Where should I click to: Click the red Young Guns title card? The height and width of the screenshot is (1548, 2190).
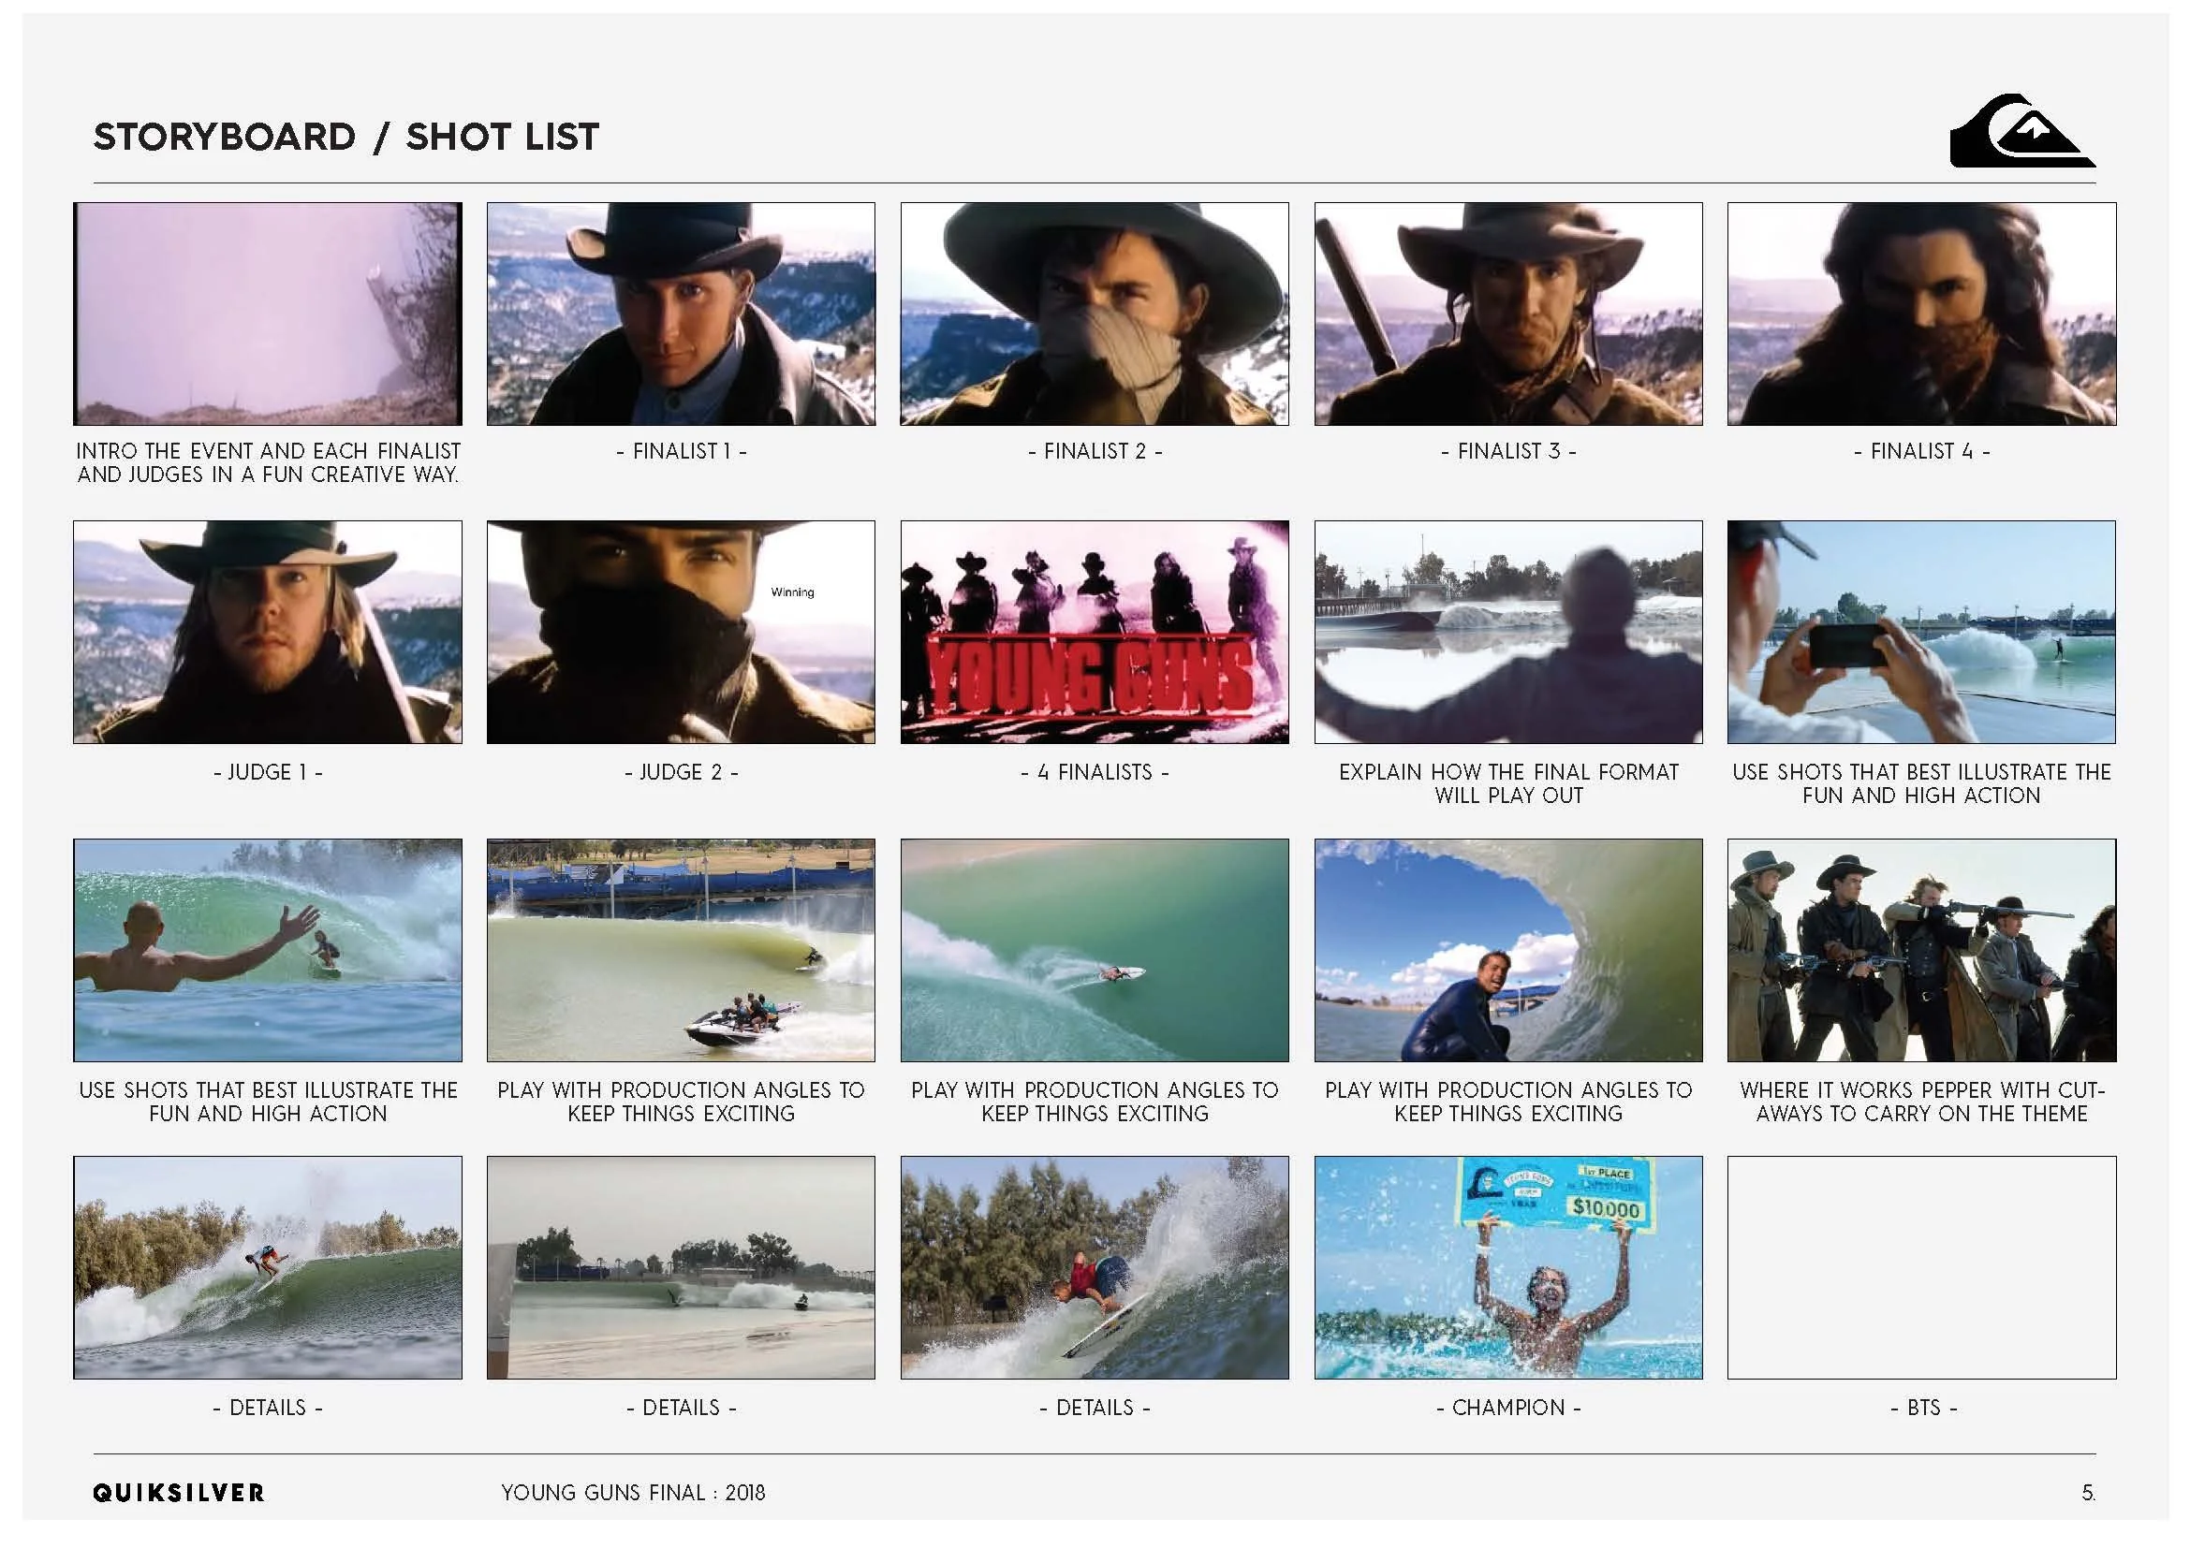(1095, 632)
